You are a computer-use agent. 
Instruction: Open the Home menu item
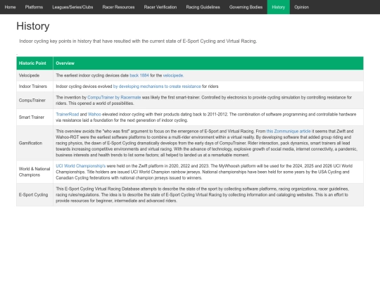tap(10, 7)
